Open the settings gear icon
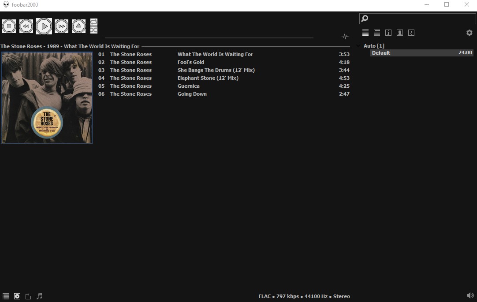This screenshot has height=302, width=477. 470,33
